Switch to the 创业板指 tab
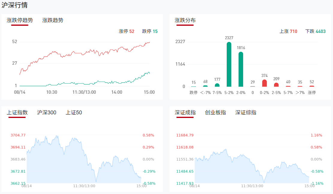Viewport: 333px width, 194px height. point(215,113)
